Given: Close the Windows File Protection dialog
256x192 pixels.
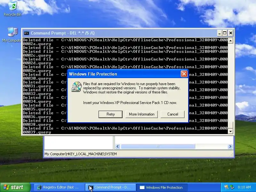Looking at the screenshot, I should point(184,74).
